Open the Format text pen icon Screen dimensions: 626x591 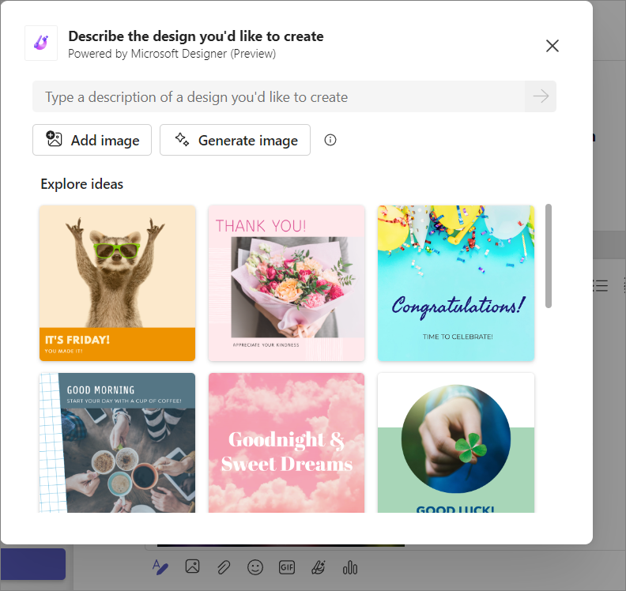tap(160, 567)
